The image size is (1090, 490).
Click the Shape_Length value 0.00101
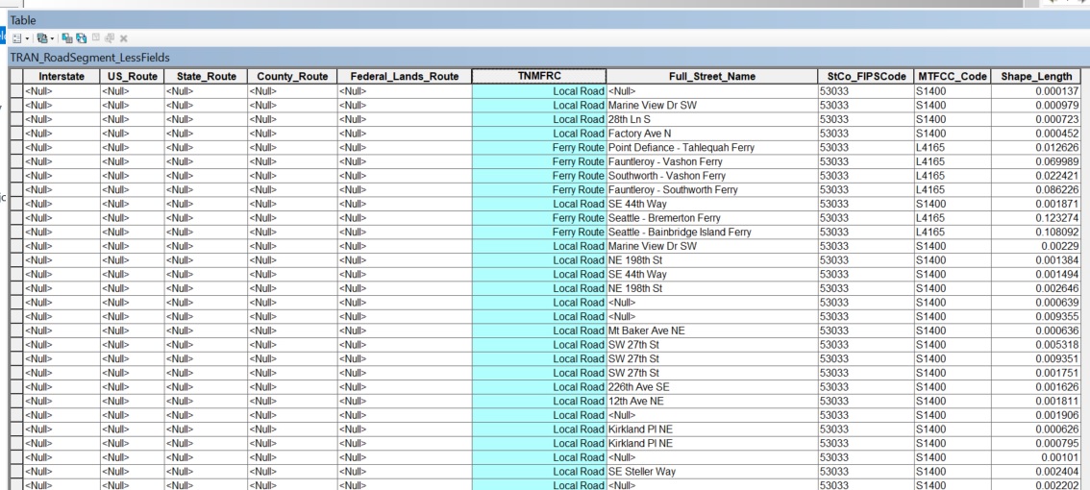pos(1036,457)
